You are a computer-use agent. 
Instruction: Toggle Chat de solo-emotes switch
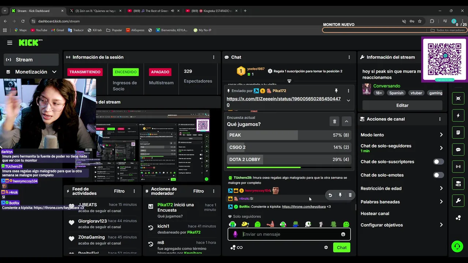[x=438, y=175]
